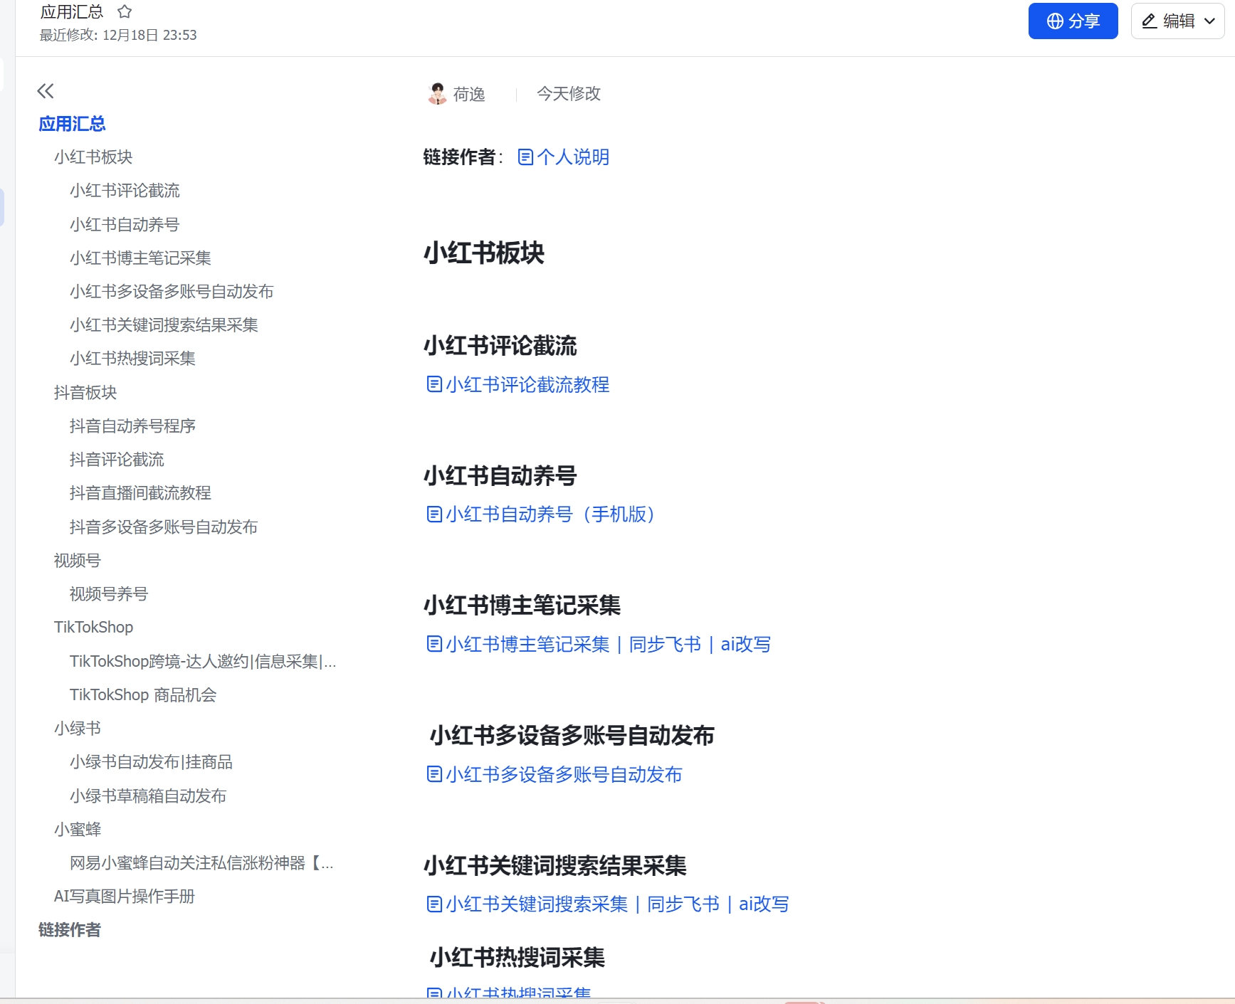Jump to TikTokShop outline section
The image size is (1235, 1004).
point(93,627)
